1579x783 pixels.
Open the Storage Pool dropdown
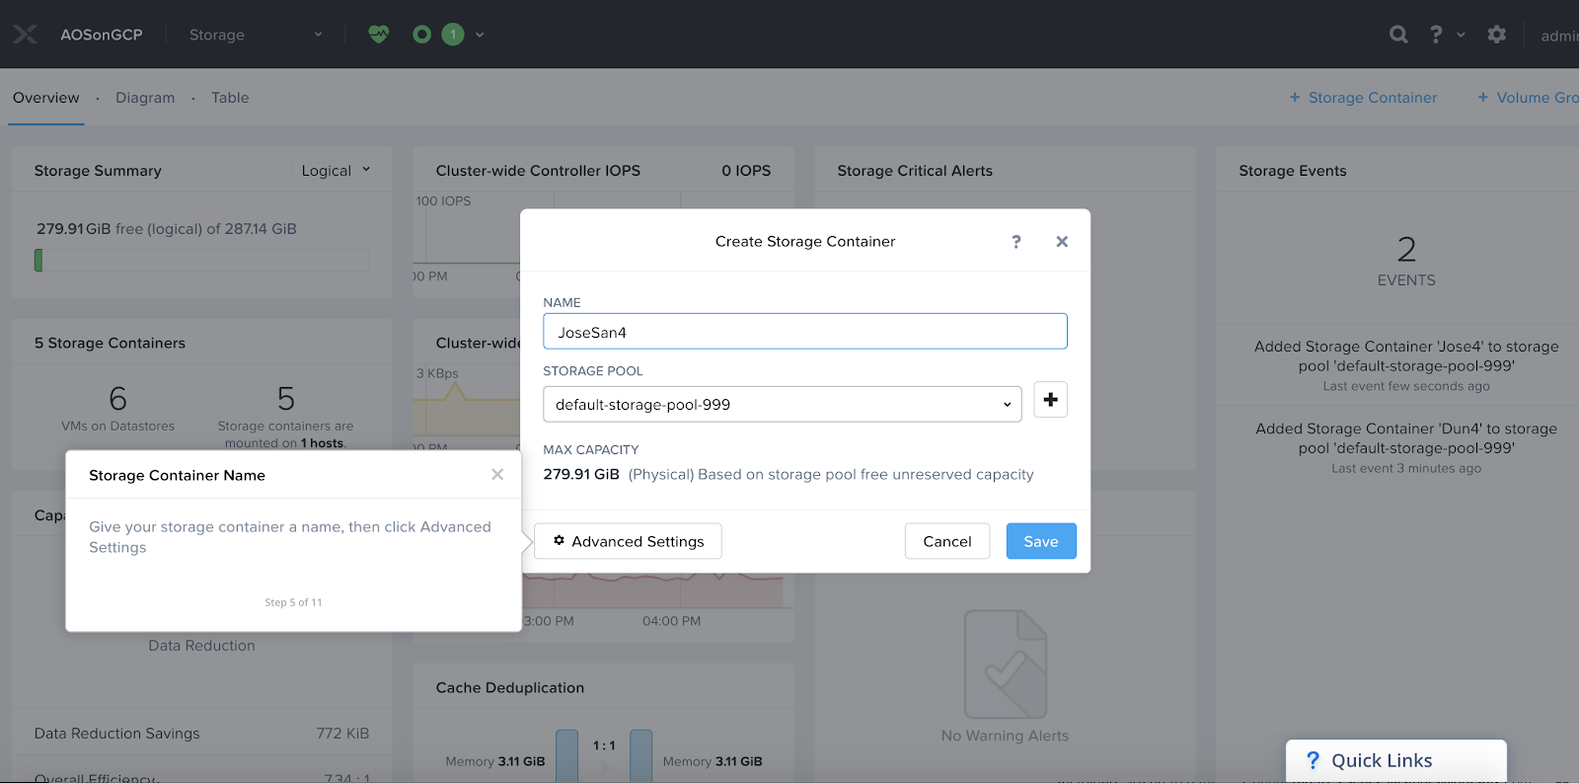coord(782,404)
